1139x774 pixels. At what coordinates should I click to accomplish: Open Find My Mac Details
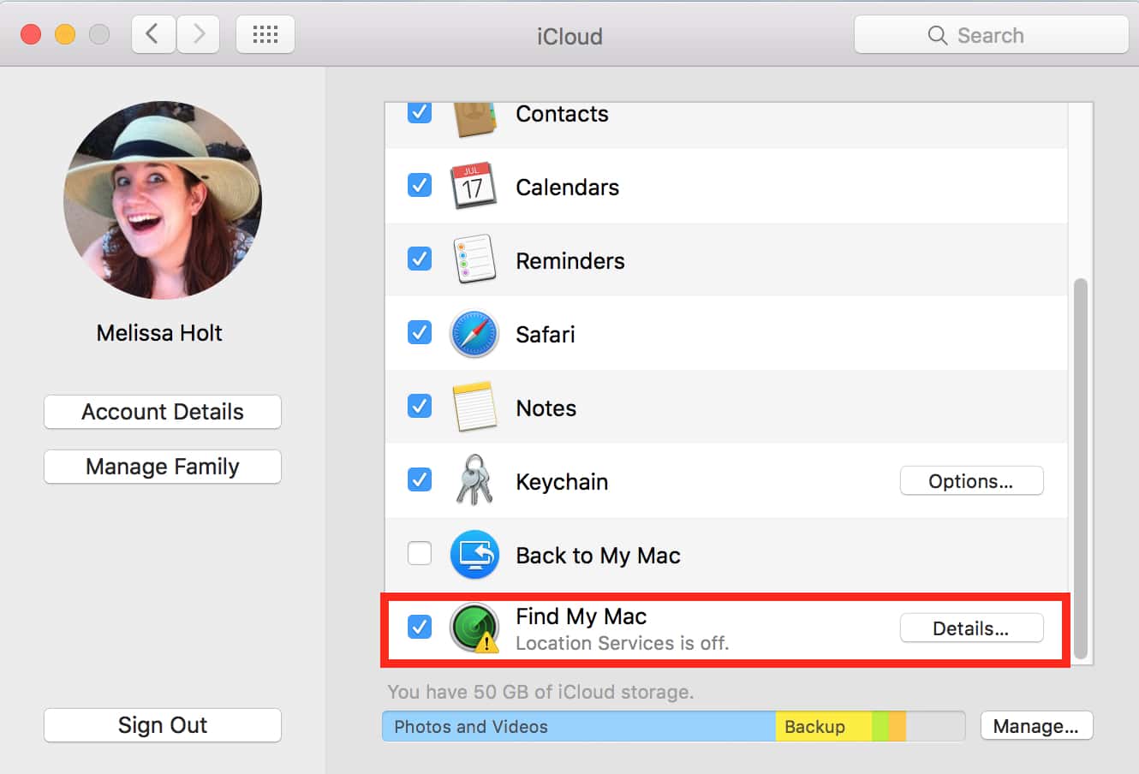point(971,628)
